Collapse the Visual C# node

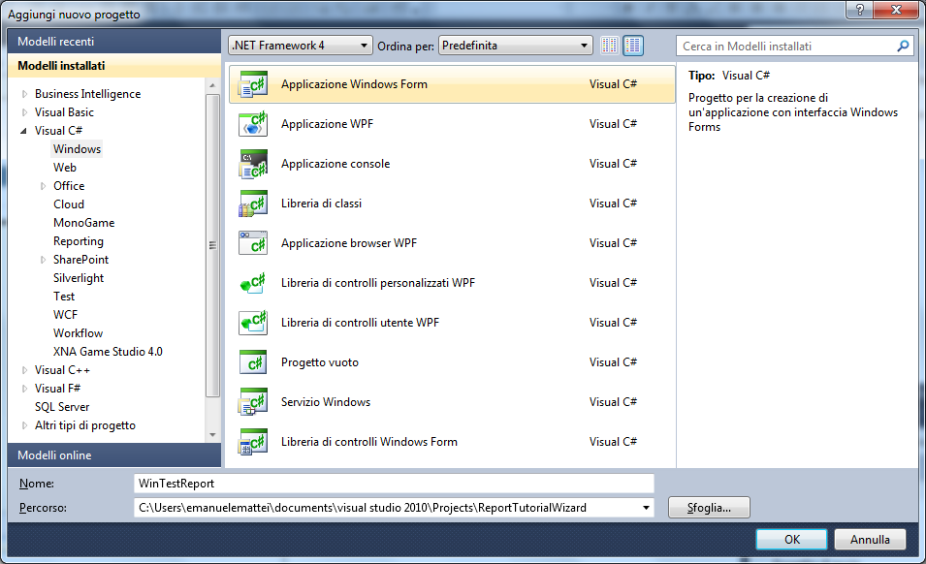tap(23, 131)
